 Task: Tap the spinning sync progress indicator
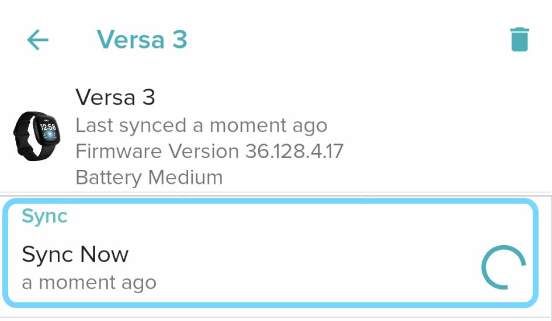click(503, 267)
